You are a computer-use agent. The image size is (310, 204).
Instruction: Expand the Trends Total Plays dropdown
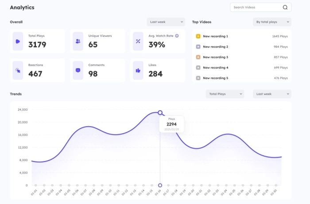225,94
